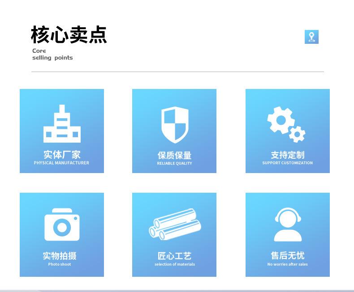This screenshot has height=292, width=354.
Task: Click the headset support agent icon
Action: coord(288,224)
